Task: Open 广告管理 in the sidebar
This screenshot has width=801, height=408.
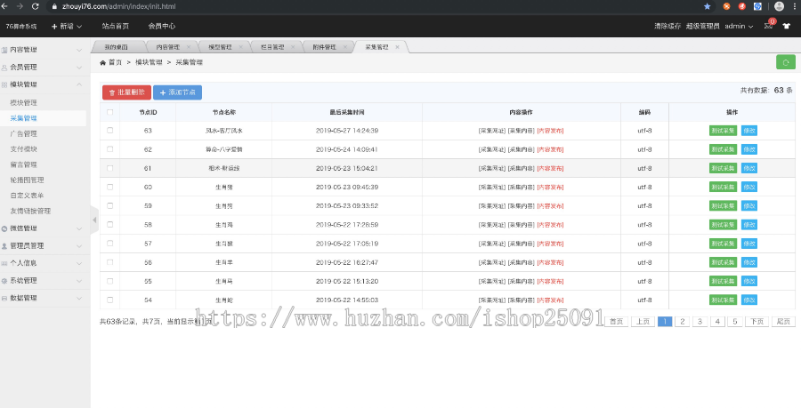Action: [x=23, y=133]
